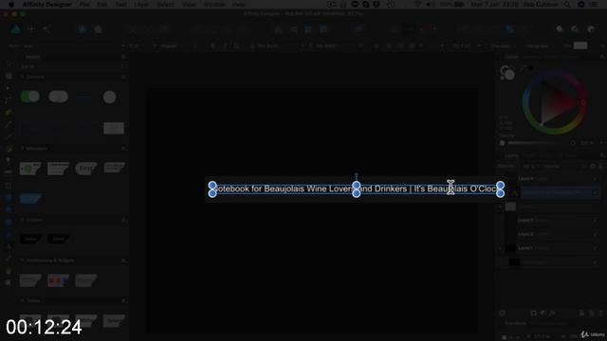Collapse the Controls asset category
Image resolution: width=607 pixels, height=341 pixels.
coord(22,77)
